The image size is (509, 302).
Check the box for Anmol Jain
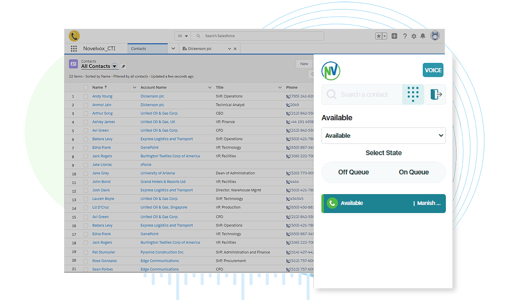click(x=86, y=105)
